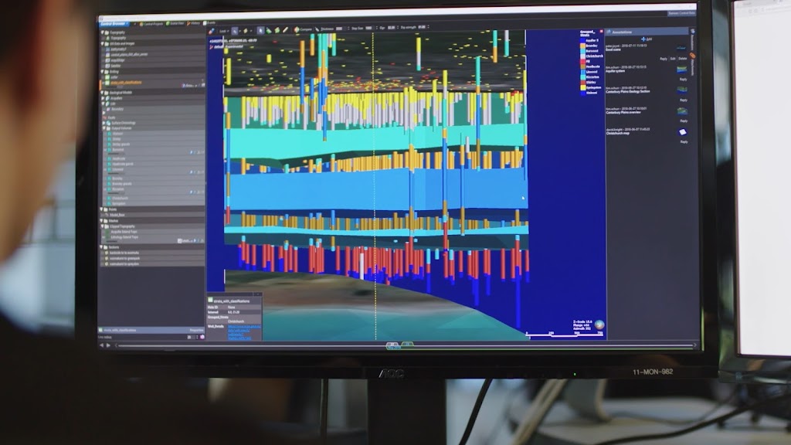Viewport: 791px width, 445px height.
Task: Click the back arrow at bottom left
Action: coord(101,345)
